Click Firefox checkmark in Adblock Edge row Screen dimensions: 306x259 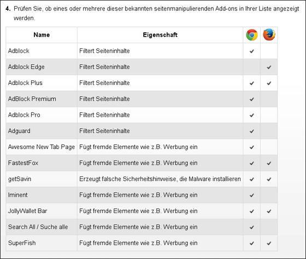(x=269, y=67)
